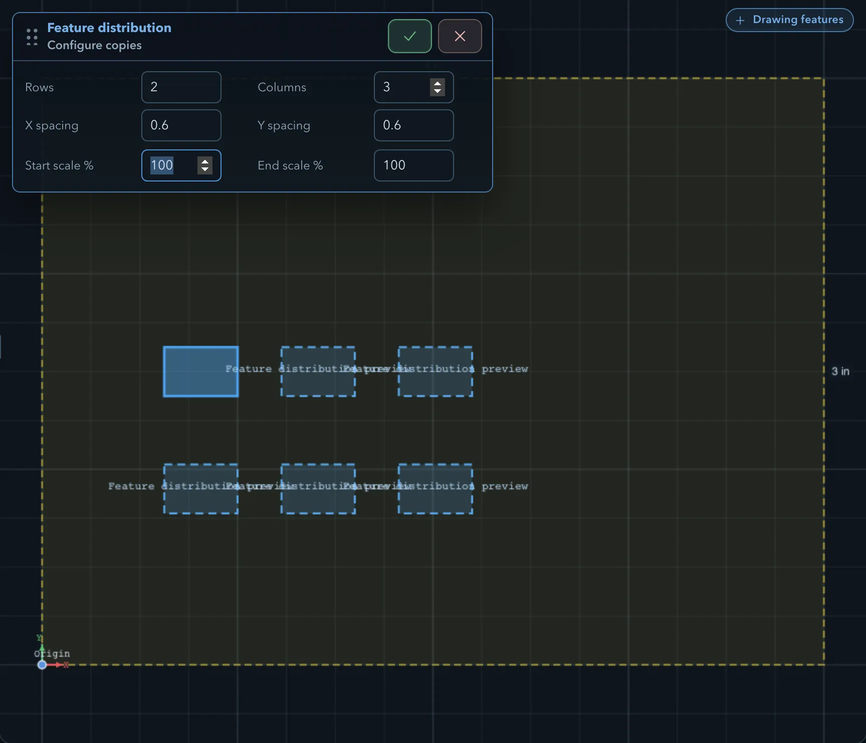Screen dimensions: 866x743
Task: Click the Configure copies subtitle
Action: point(94,45)
